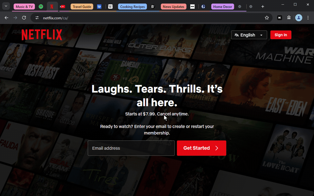
Task: Open the Extensions puzzle menu
Action: tap(289, 18)
